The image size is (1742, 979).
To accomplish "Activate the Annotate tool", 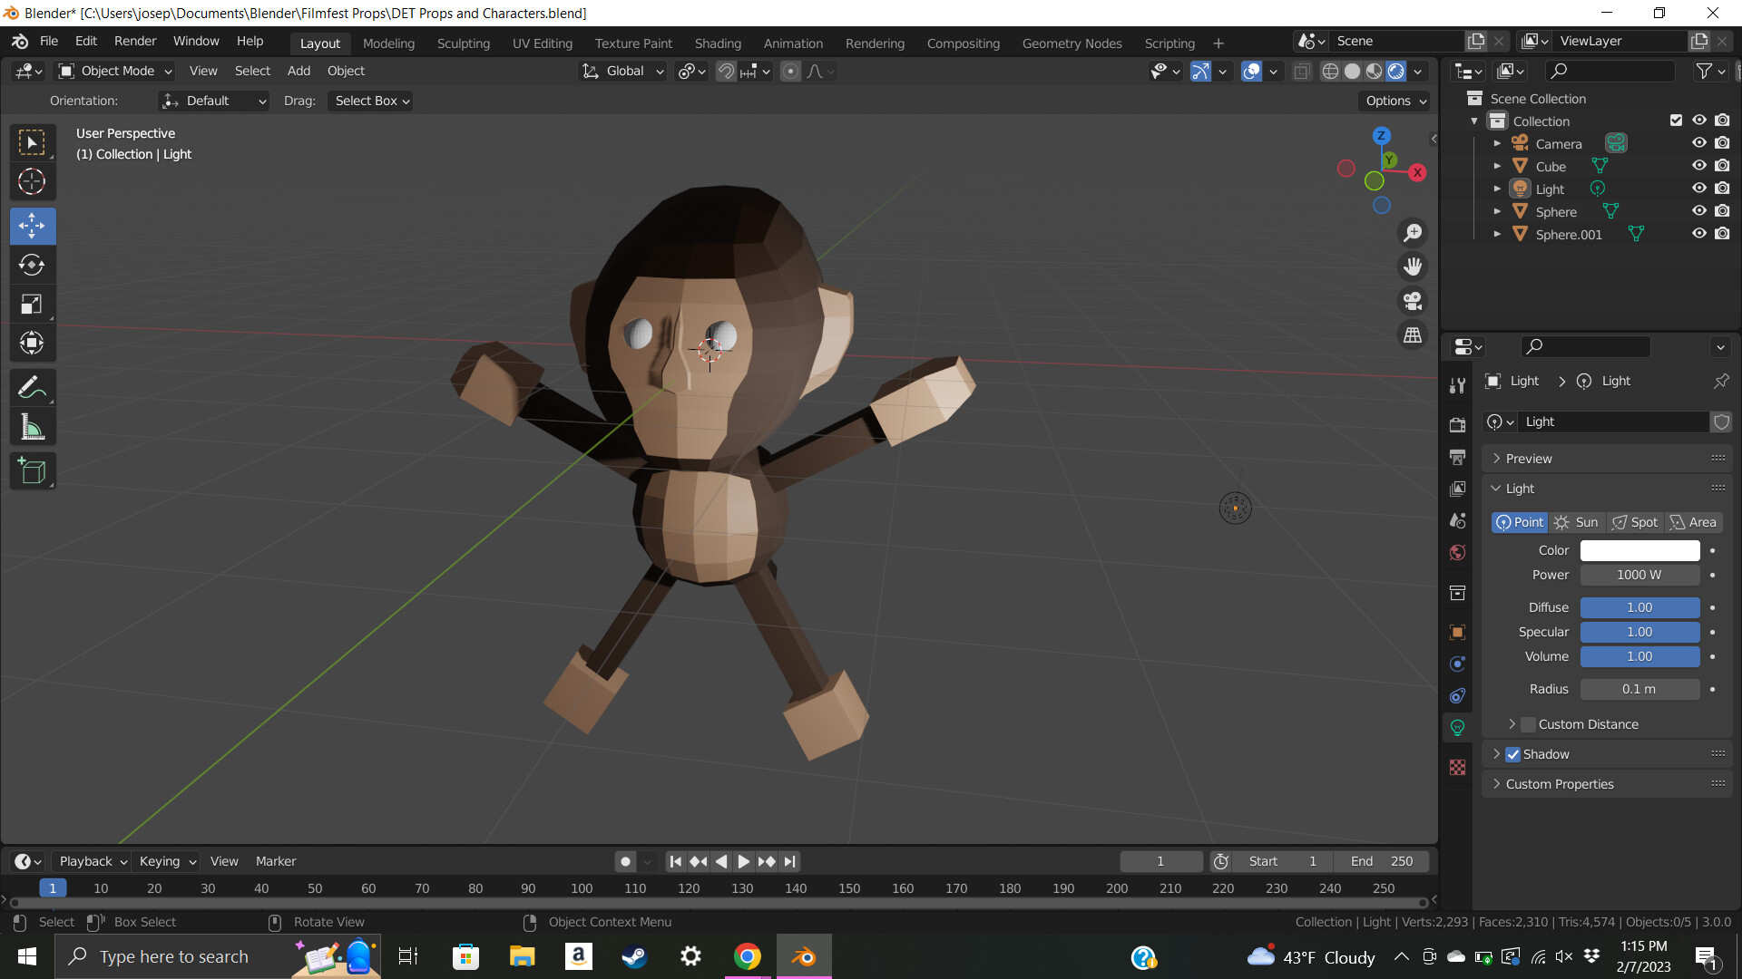I will (32, 387).
